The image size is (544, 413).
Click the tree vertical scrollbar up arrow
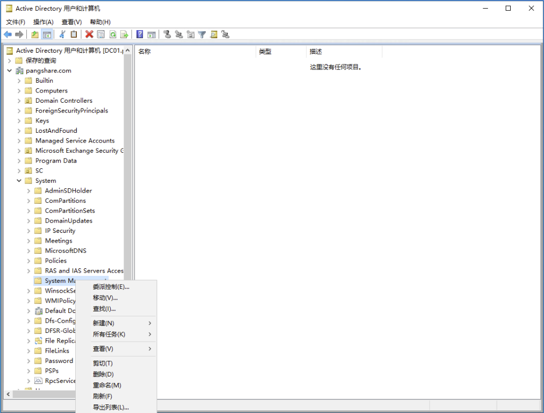[x=128, y=51]
